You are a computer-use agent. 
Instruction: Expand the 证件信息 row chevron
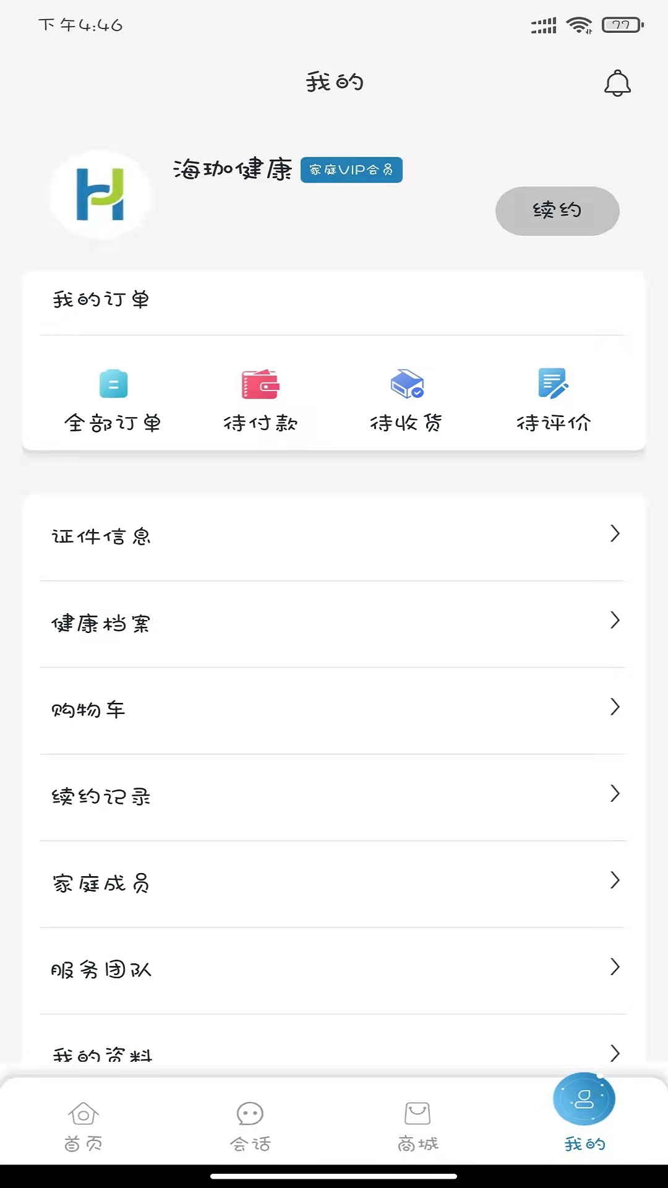point(615,533)
